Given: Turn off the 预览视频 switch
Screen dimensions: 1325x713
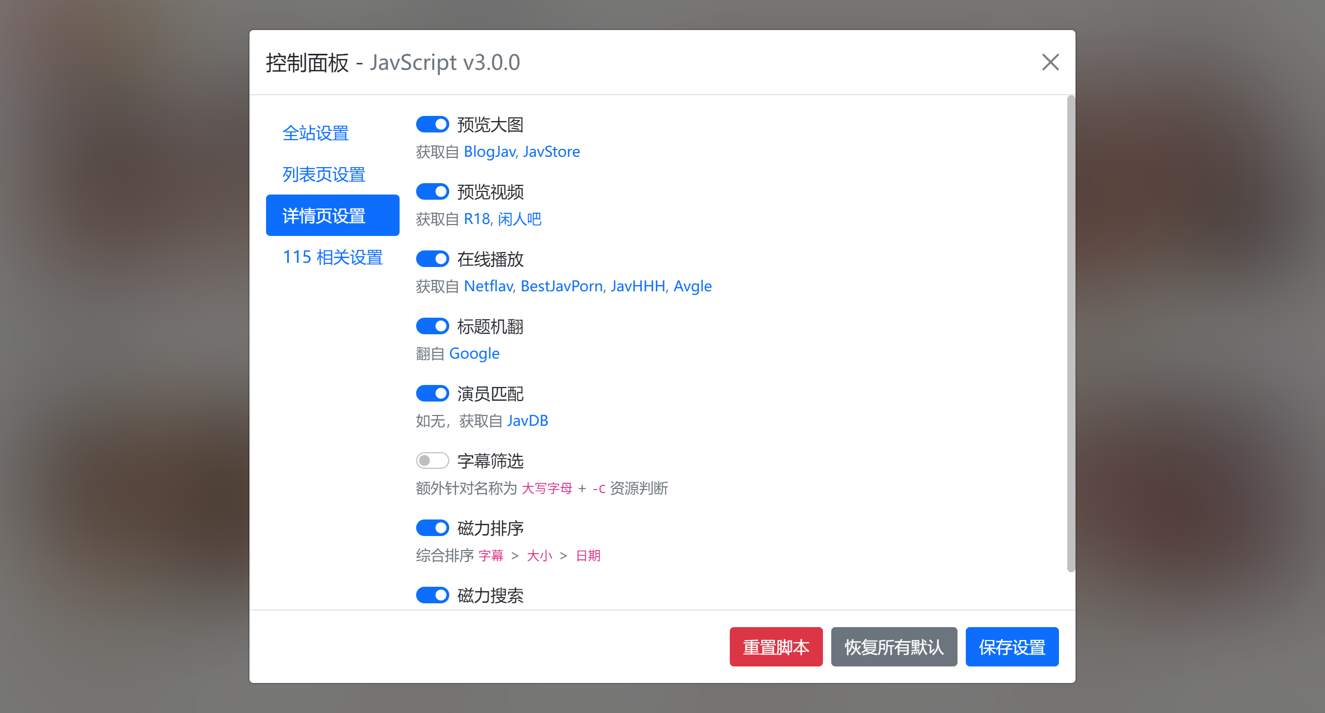Looking at the screenshot, I should 433,191.
